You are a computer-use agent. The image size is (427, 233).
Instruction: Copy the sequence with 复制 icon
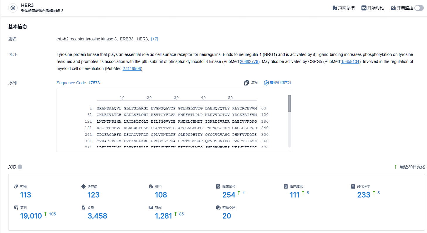246,83
